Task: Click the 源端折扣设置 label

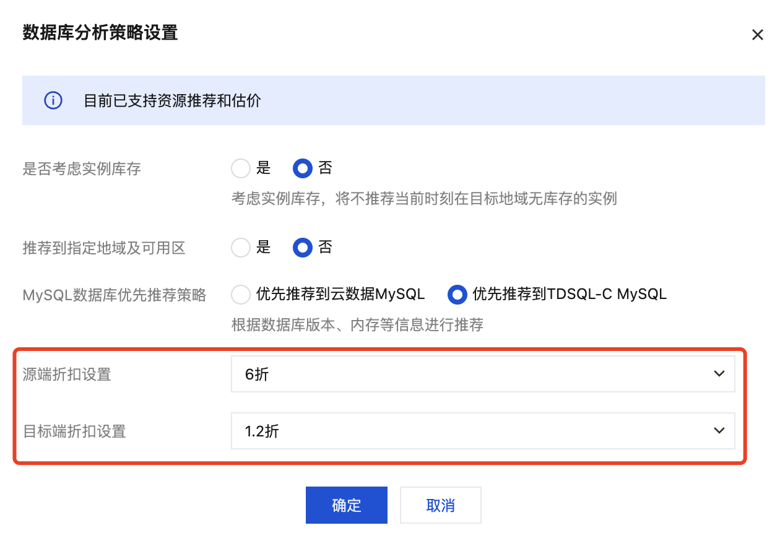Action: [67, 375]
